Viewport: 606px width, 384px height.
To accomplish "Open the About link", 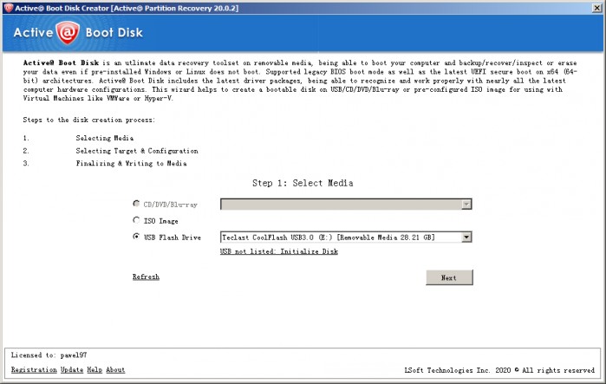I will (x=115, y=370).
